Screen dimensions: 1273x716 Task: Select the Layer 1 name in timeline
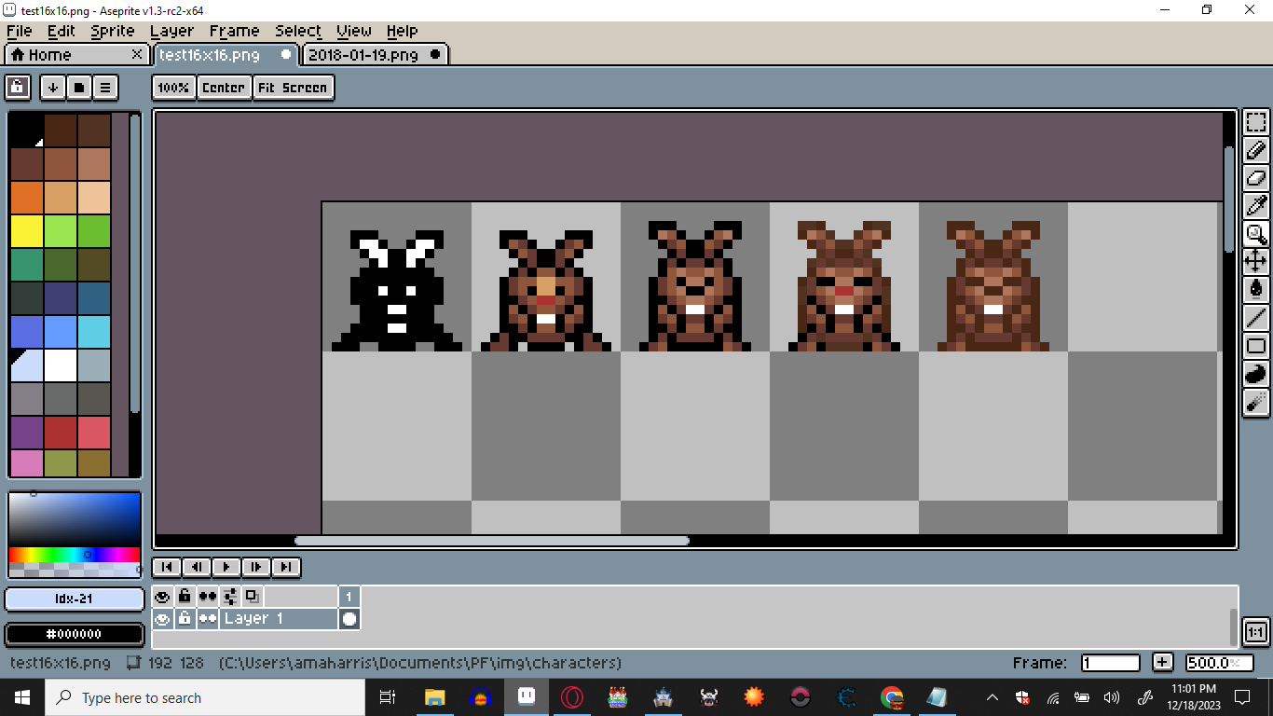(x=279, y=618)
